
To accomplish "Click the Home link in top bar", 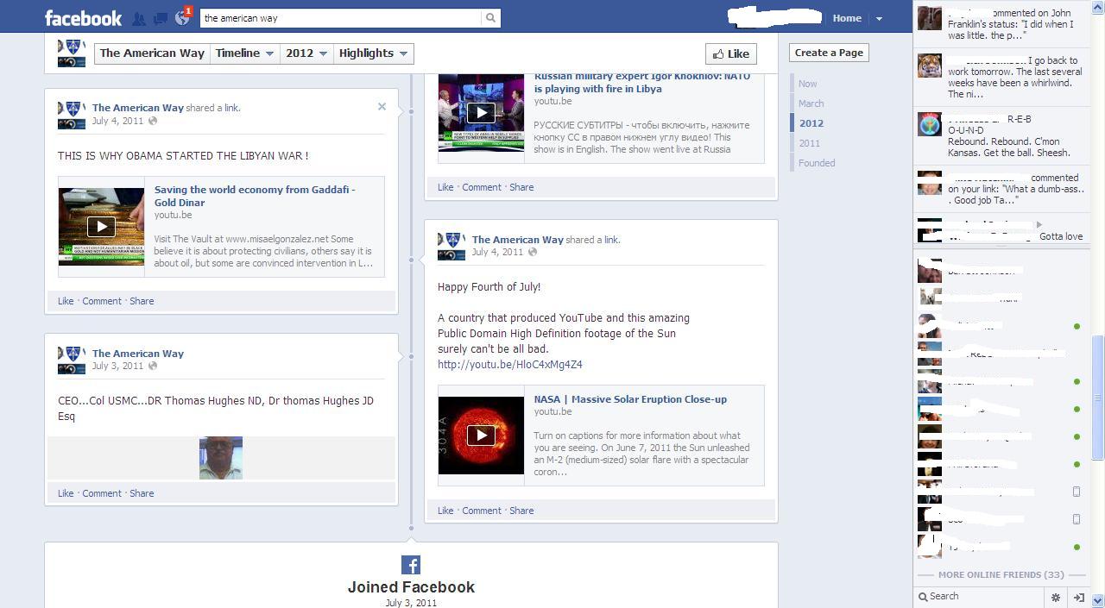I will click(x=847, y=18).
